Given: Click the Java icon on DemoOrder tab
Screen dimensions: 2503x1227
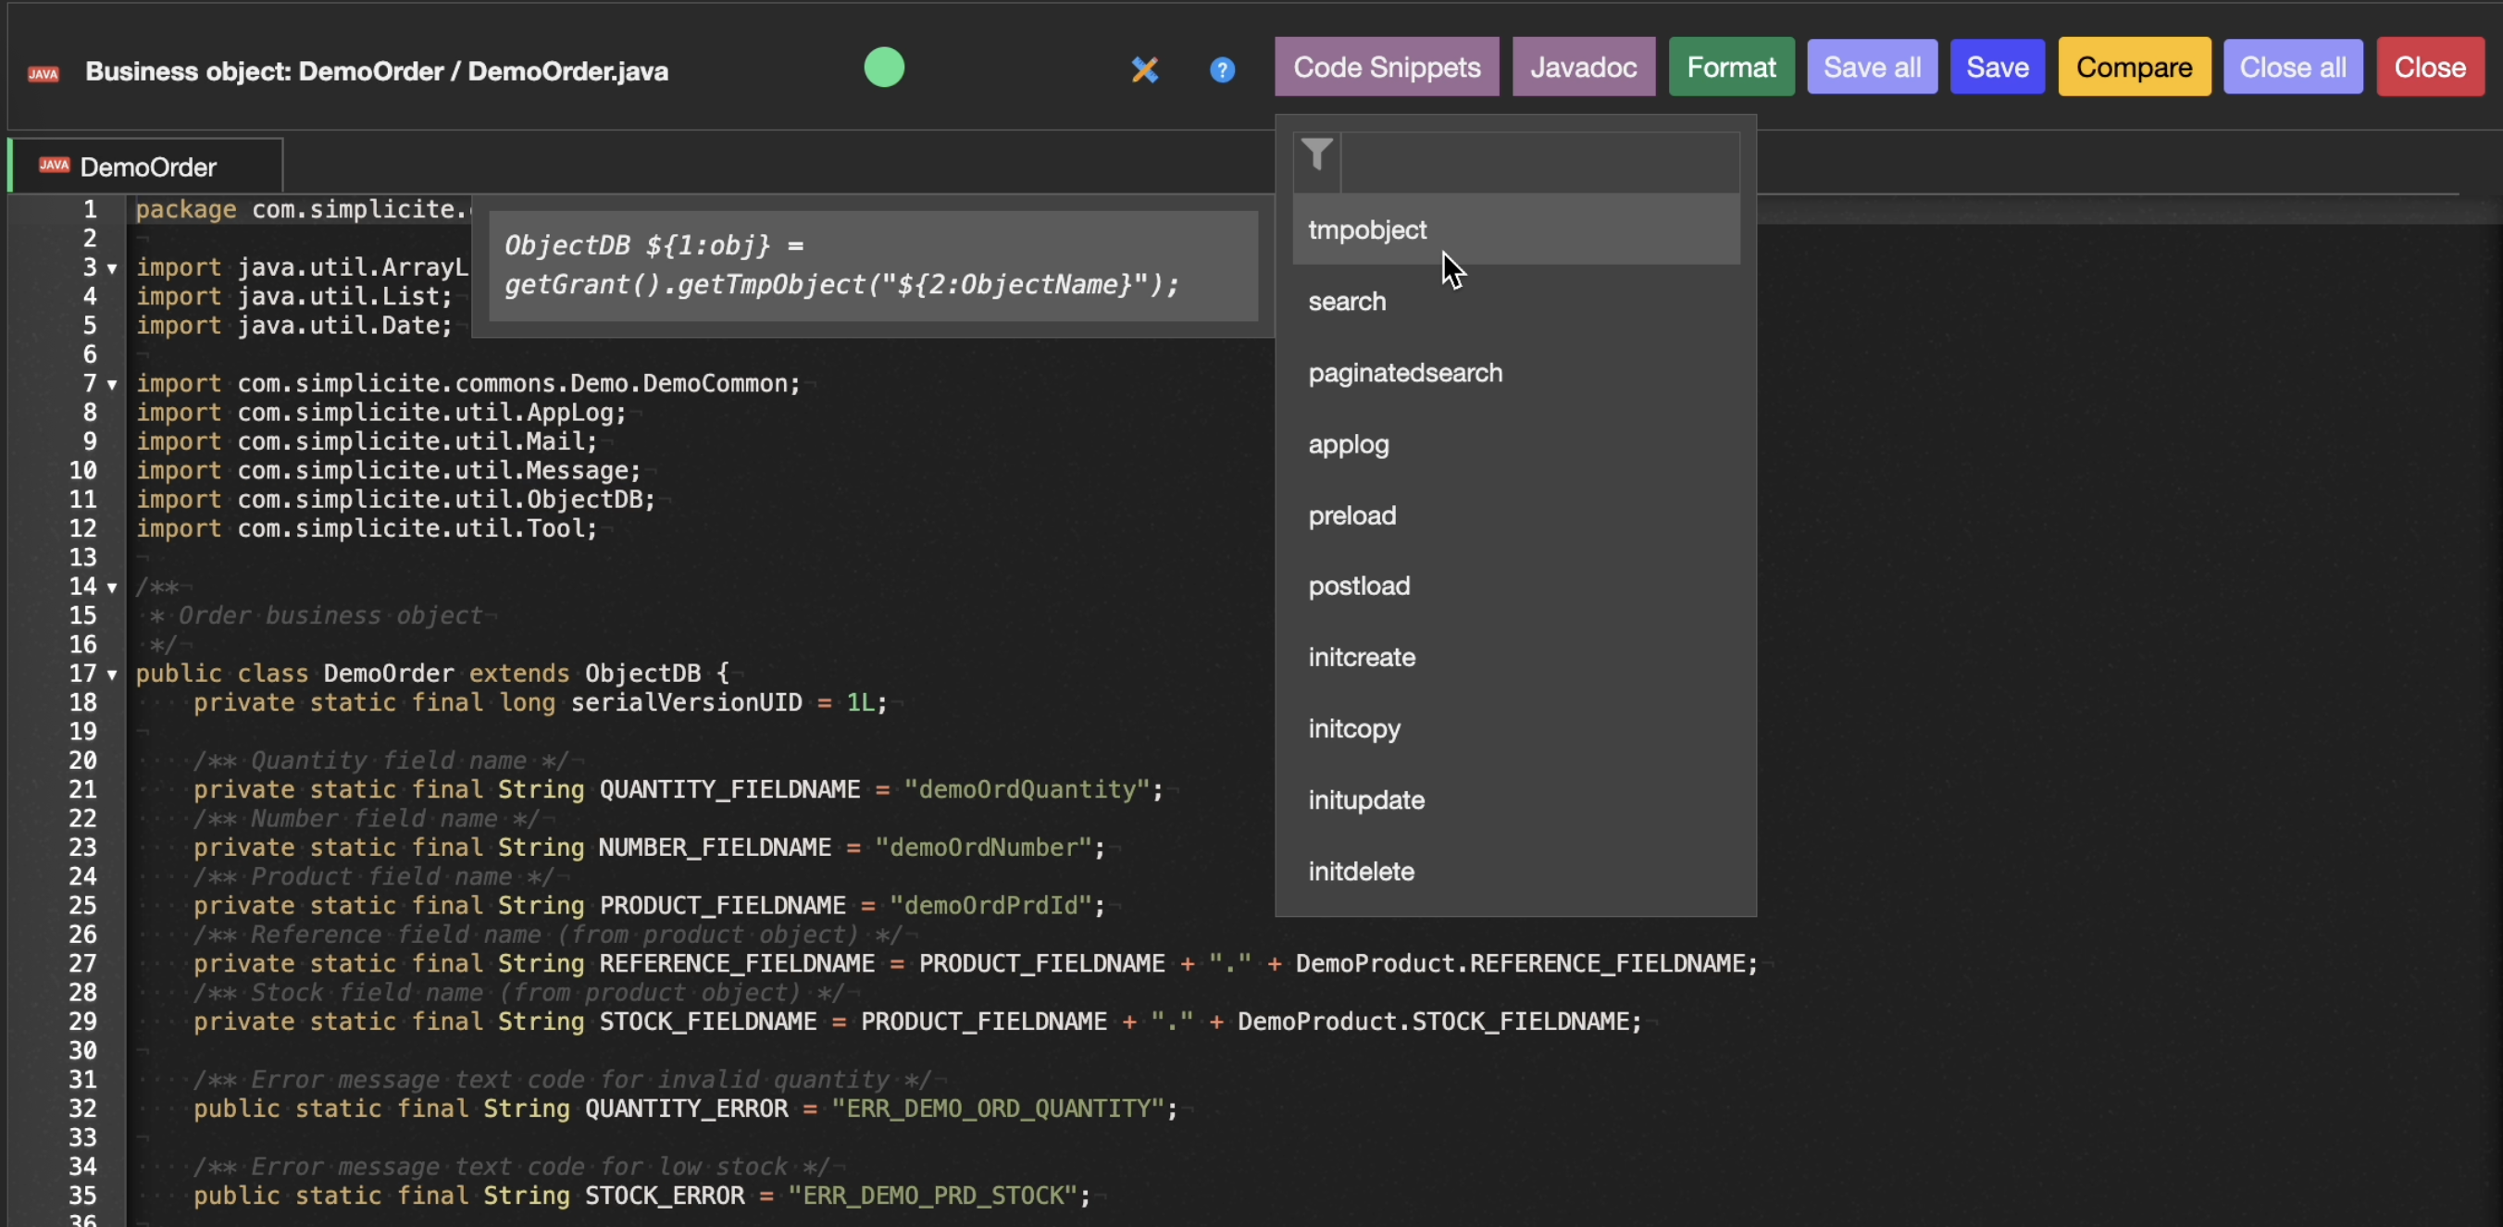Looking at the screenshot, I should point(55,167).
